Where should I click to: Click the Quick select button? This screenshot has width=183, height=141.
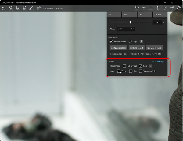click(x=118, y=48)
